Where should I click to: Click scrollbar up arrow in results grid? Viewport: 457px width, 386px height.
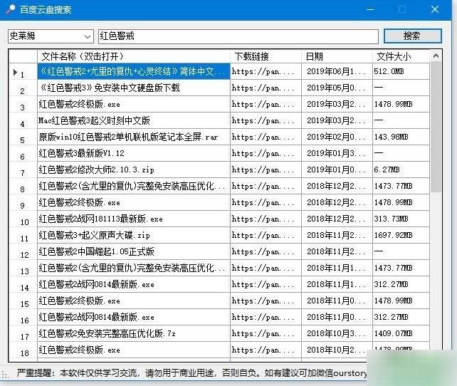pos(436,56)
